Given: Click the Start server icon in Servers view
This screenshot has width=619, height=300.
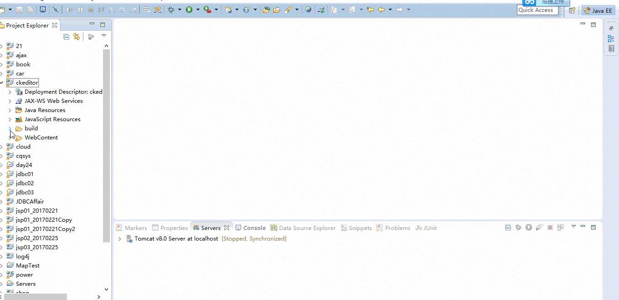Looking at the screenshot, I should (x=529, y=227).
